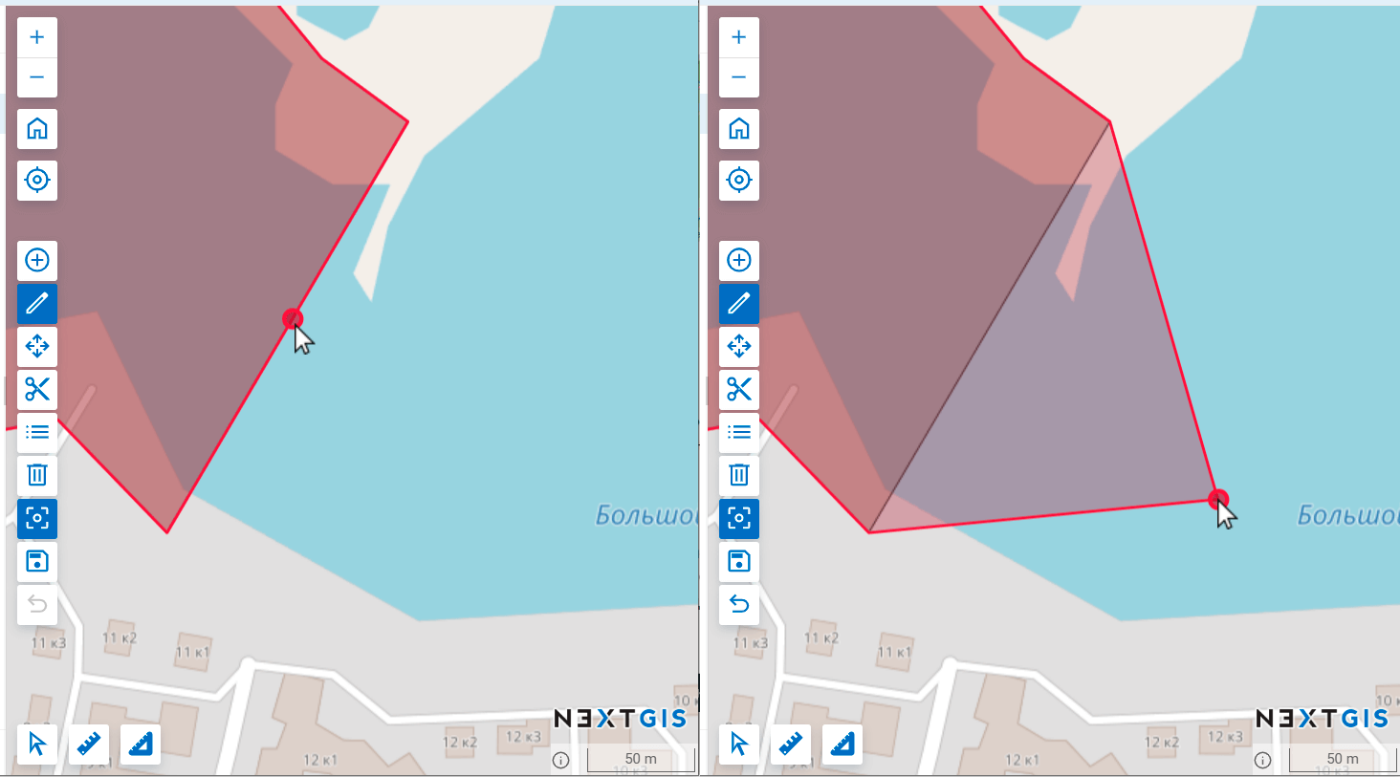Select the add feature tool in left map
The image size is (1400, 777).
37,260
